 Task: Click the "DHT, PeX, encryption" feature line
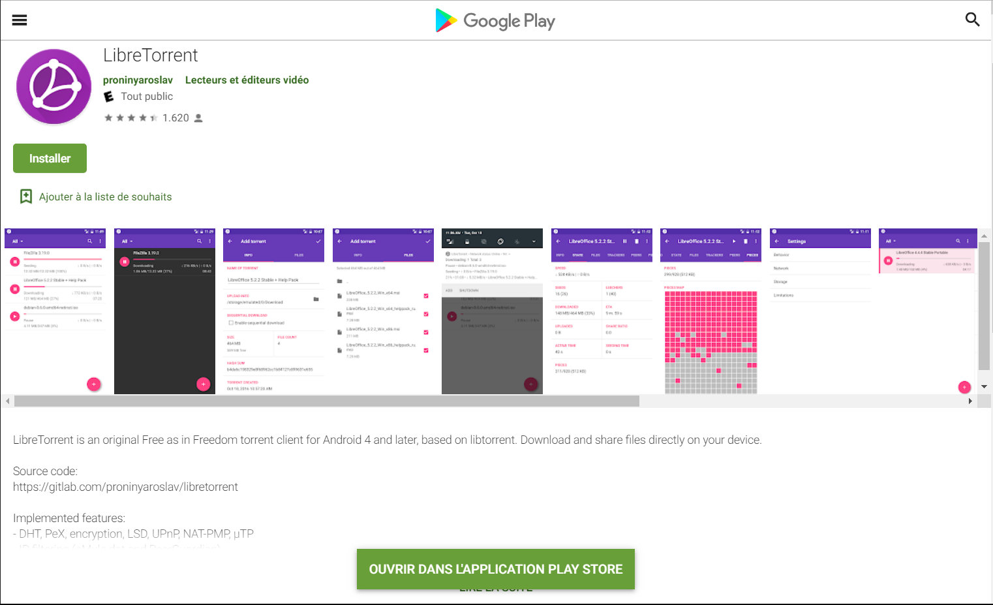pos(133,534)
